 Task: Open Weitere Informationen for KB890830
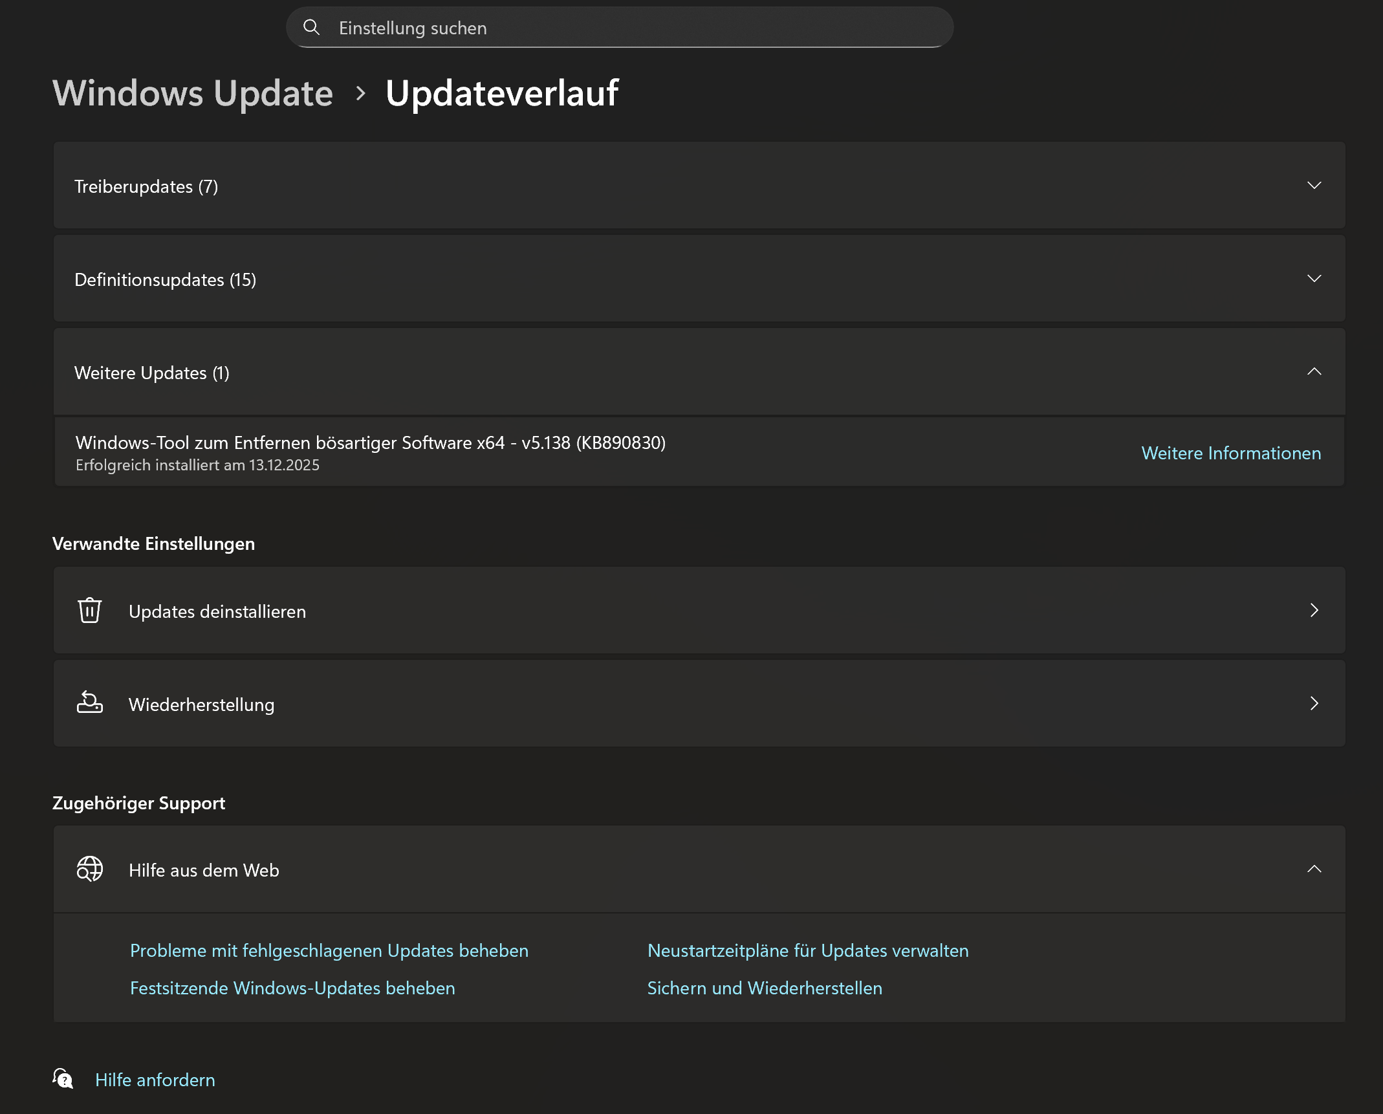1230,453
